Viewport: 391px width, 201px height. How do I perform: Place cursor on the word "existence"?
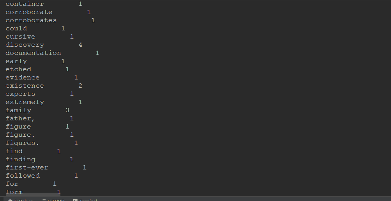click(x=25, y=86)
